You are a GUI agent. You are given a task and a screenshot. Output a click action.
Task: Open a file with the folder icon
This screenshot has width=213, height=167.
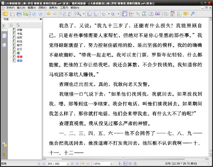point(6,14)
